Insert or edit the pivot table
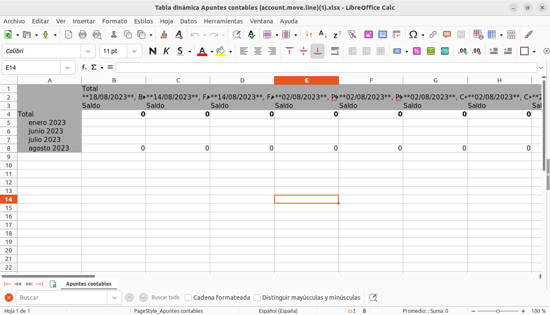The image size is (550, 315). tap(397, 35)
